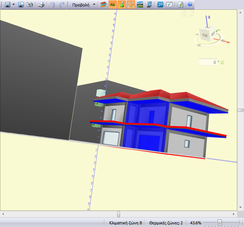Click the rotation angle degree input field
244x227 pixels.
coord(208,62)
